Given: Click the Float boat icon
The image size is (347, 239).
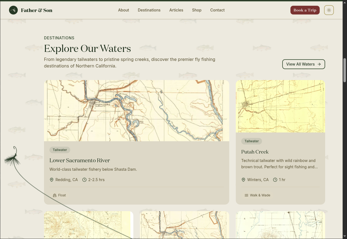Looking at the screenshot, I should 55,195.
